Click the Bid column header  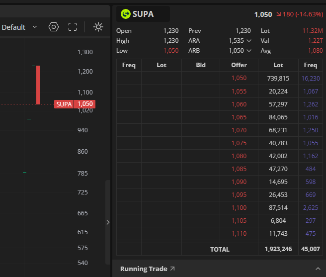(x=201, y=65)
